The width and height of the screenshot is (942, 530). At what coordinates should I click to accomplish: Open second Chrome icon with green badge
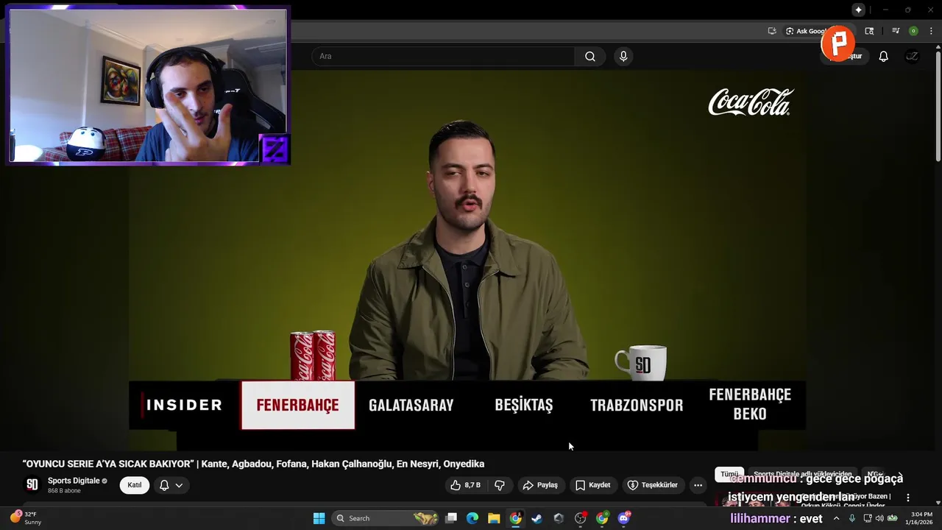[x=602, y=518]
